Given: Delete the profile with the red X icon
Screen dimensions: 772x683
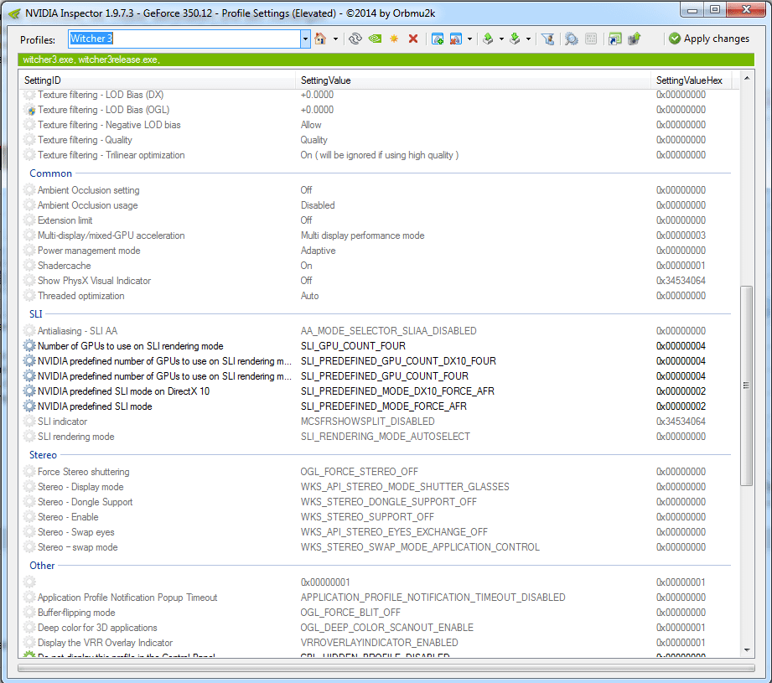Looking at the screenshot, I should (x=413, y=39).
